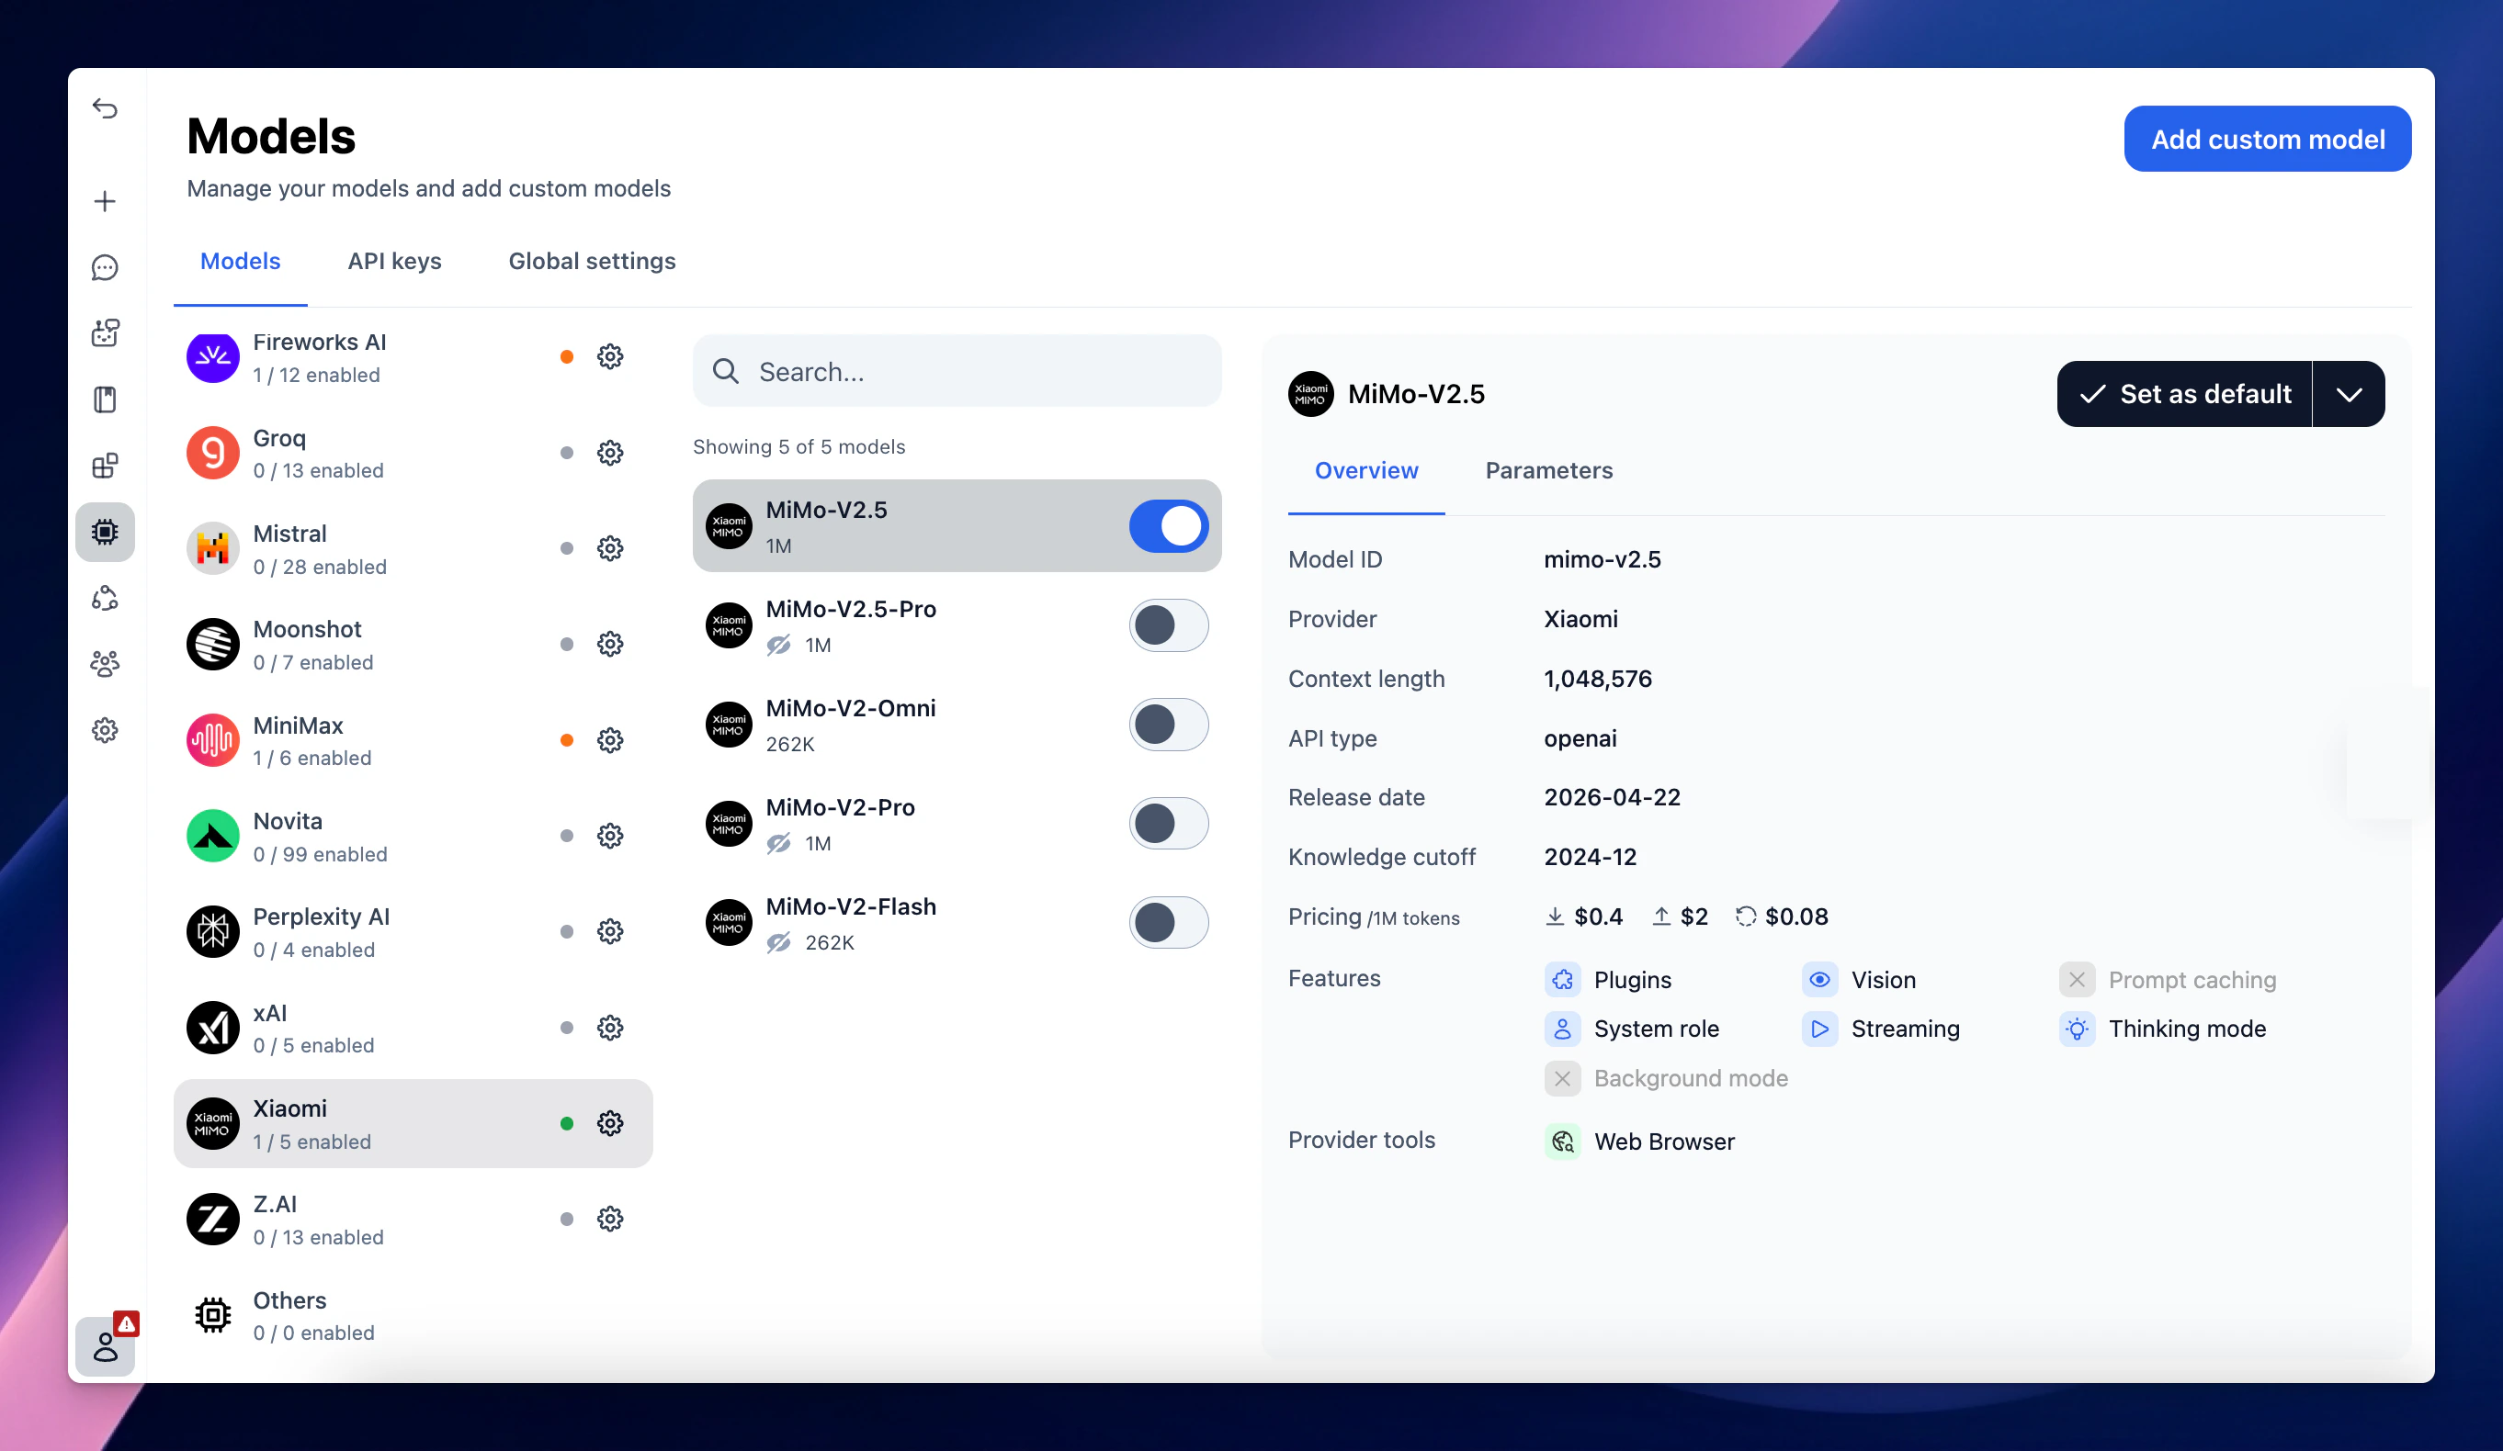Select the MiMo-V2-Flash model name
The image size is (2503, 1451).
point(850,907)
